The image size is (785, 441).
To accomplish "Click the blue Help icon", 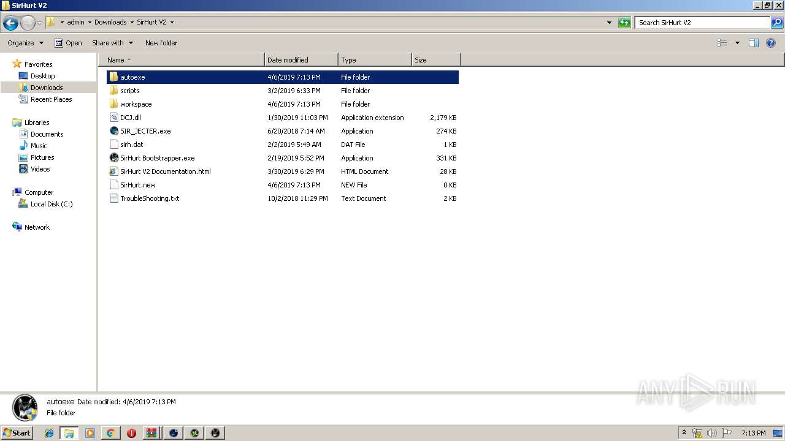I will (x=771, y=43).
